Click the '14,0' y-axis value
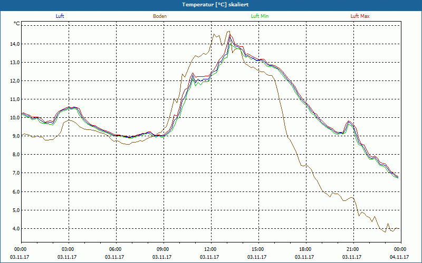Viewport: 422px width, 263px height. (15, 44)
